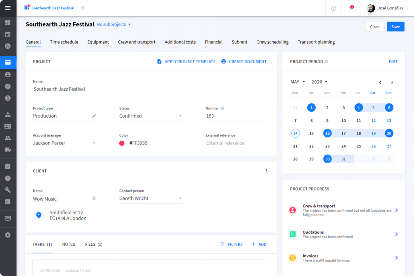Viewport: 414px width, 276px height.
Task: Click the Apply Project Template button
Action: 186,61
